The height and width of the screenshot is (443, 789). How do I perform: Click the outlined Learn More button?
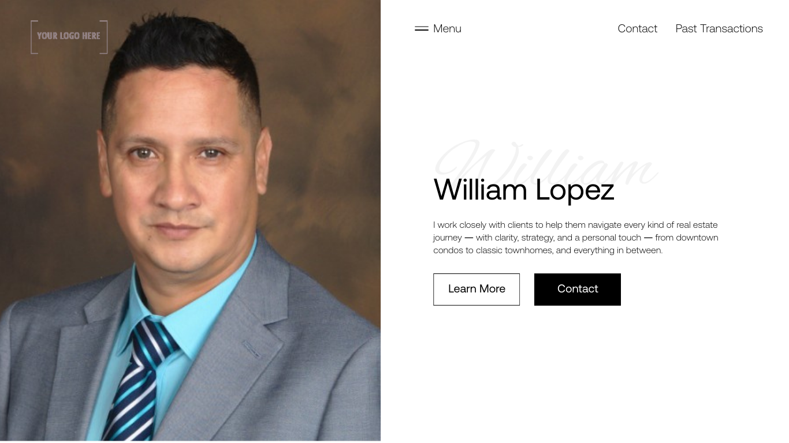point(477,290)
